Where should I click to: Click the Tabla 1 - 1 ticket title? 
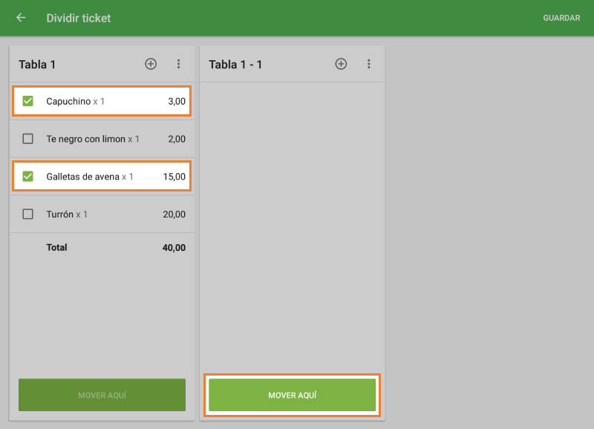(235, 65)
